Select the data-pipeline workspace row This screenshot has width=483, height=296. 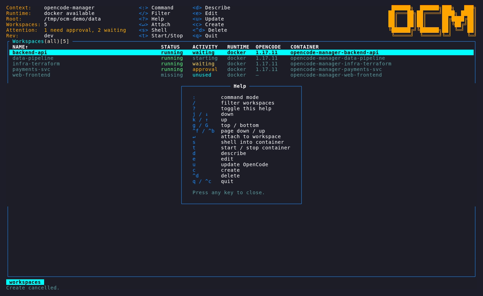241,58
